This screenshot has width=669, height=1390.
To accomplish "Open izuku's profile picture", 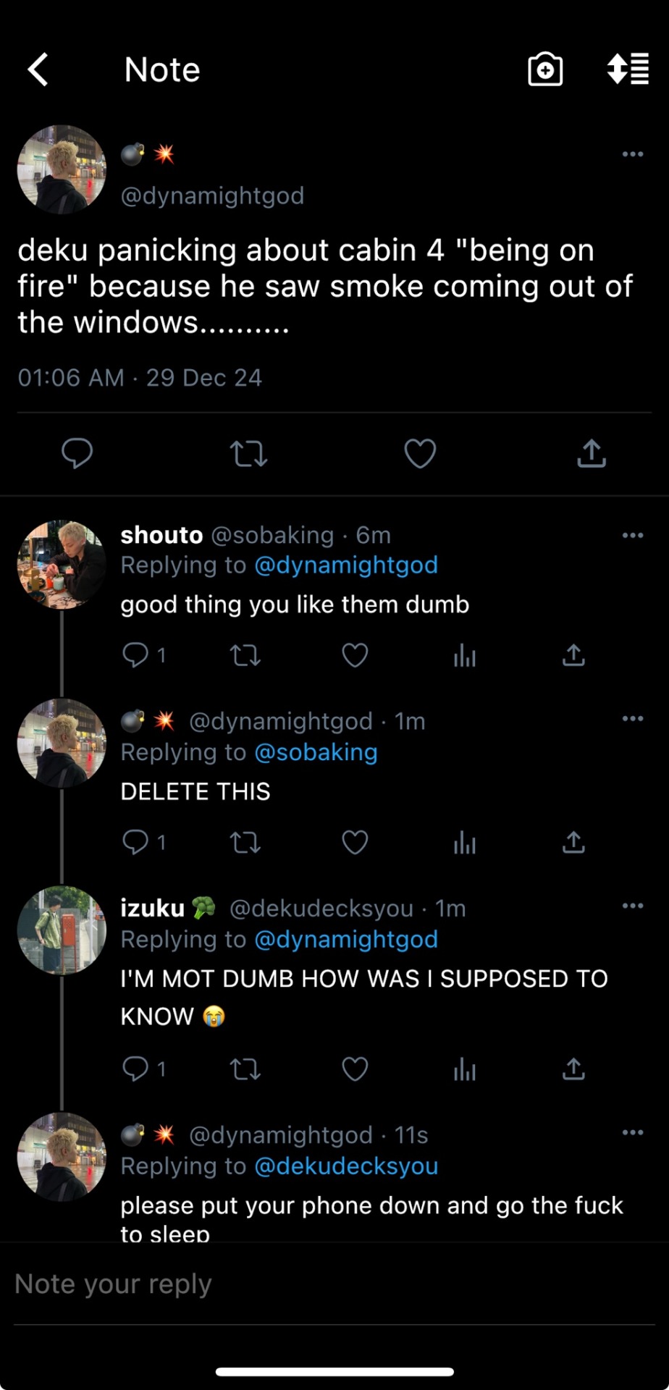I will 62,930.
